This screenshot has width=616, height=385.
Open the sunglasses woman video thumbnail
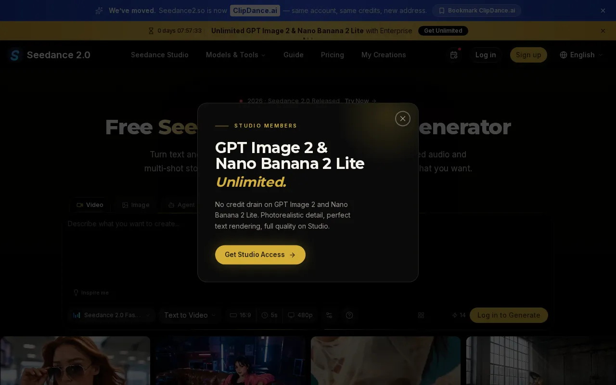pyautogui.click(x=75, y=361)
